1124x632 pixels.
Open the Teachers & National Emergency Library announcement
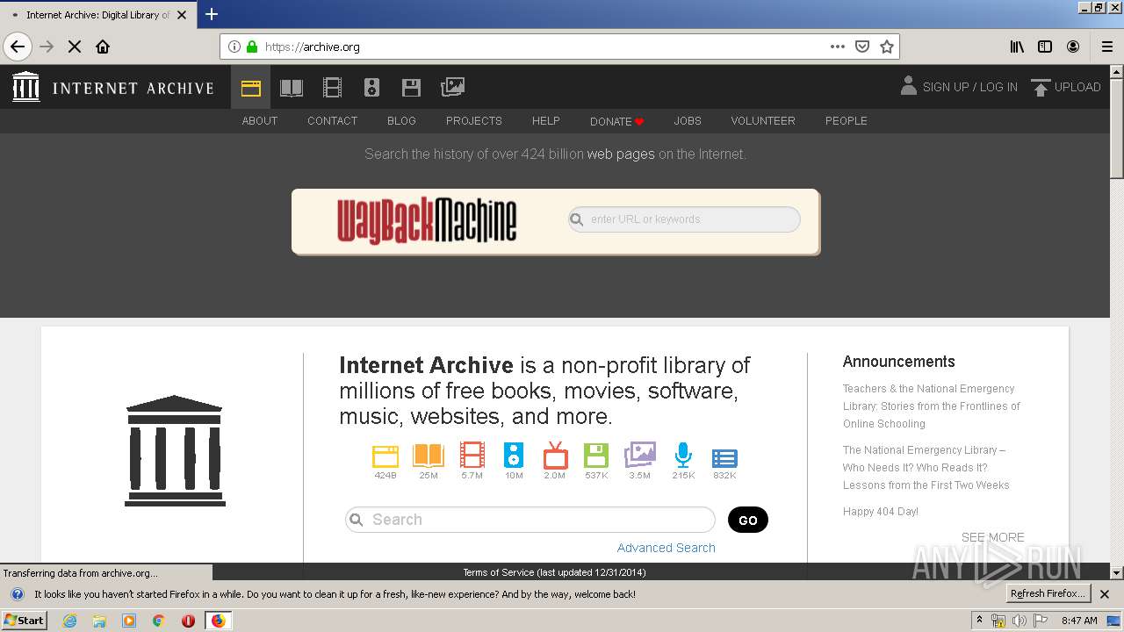coord(931,406)
